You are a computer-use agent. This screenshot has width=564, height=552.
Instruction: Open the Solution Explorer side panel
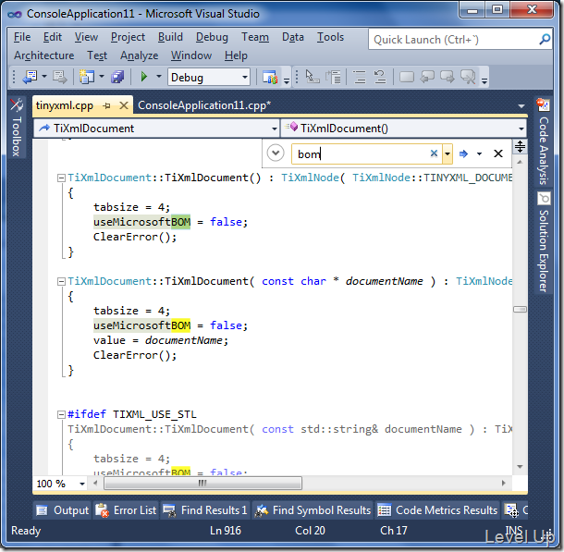(544, 242)
